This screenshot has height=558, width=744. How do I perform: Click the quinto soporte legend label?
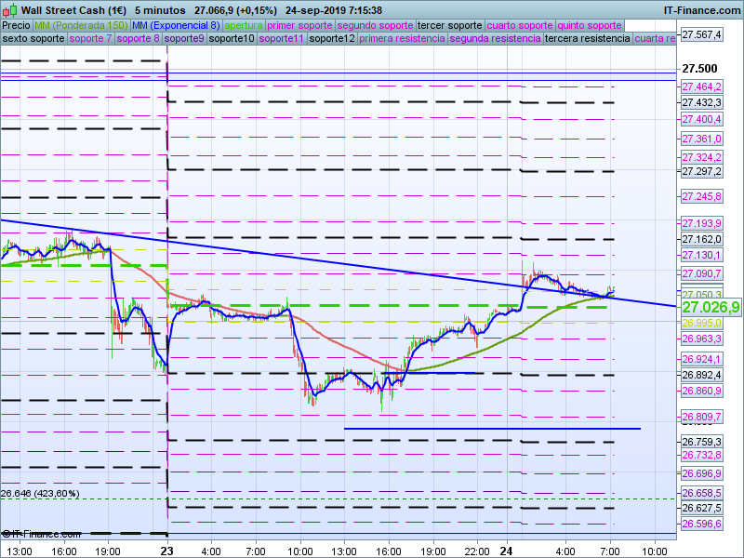(x=590, y=25)
